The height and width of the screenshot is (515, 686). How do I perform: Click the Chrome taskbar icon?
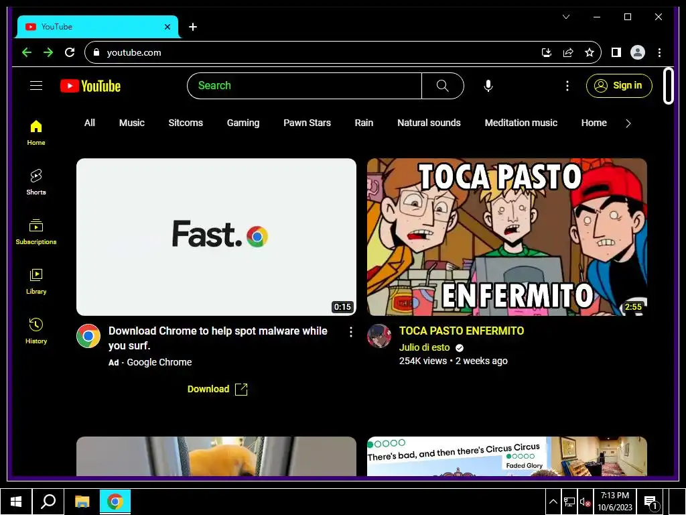pyautogui.click(x=115, y=502)
